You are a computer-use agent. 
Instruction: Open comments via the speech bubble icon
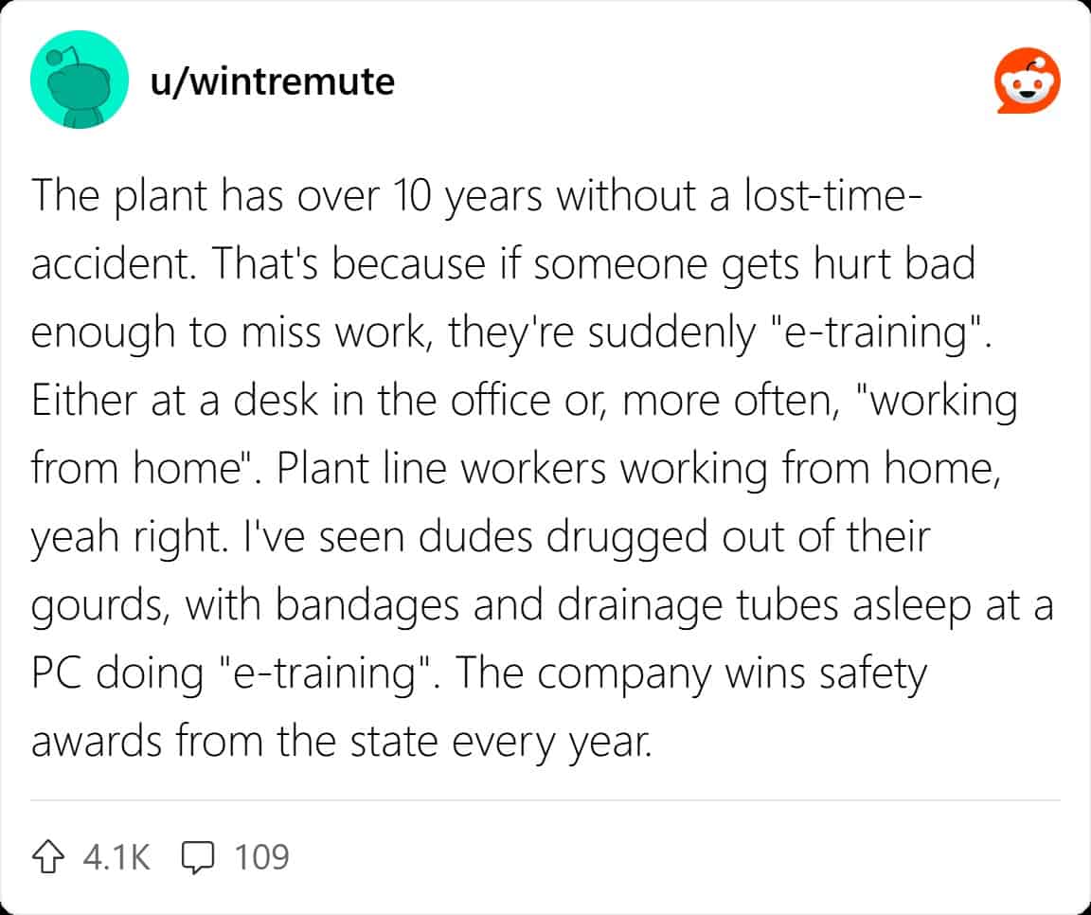click(x=197, y=857)
